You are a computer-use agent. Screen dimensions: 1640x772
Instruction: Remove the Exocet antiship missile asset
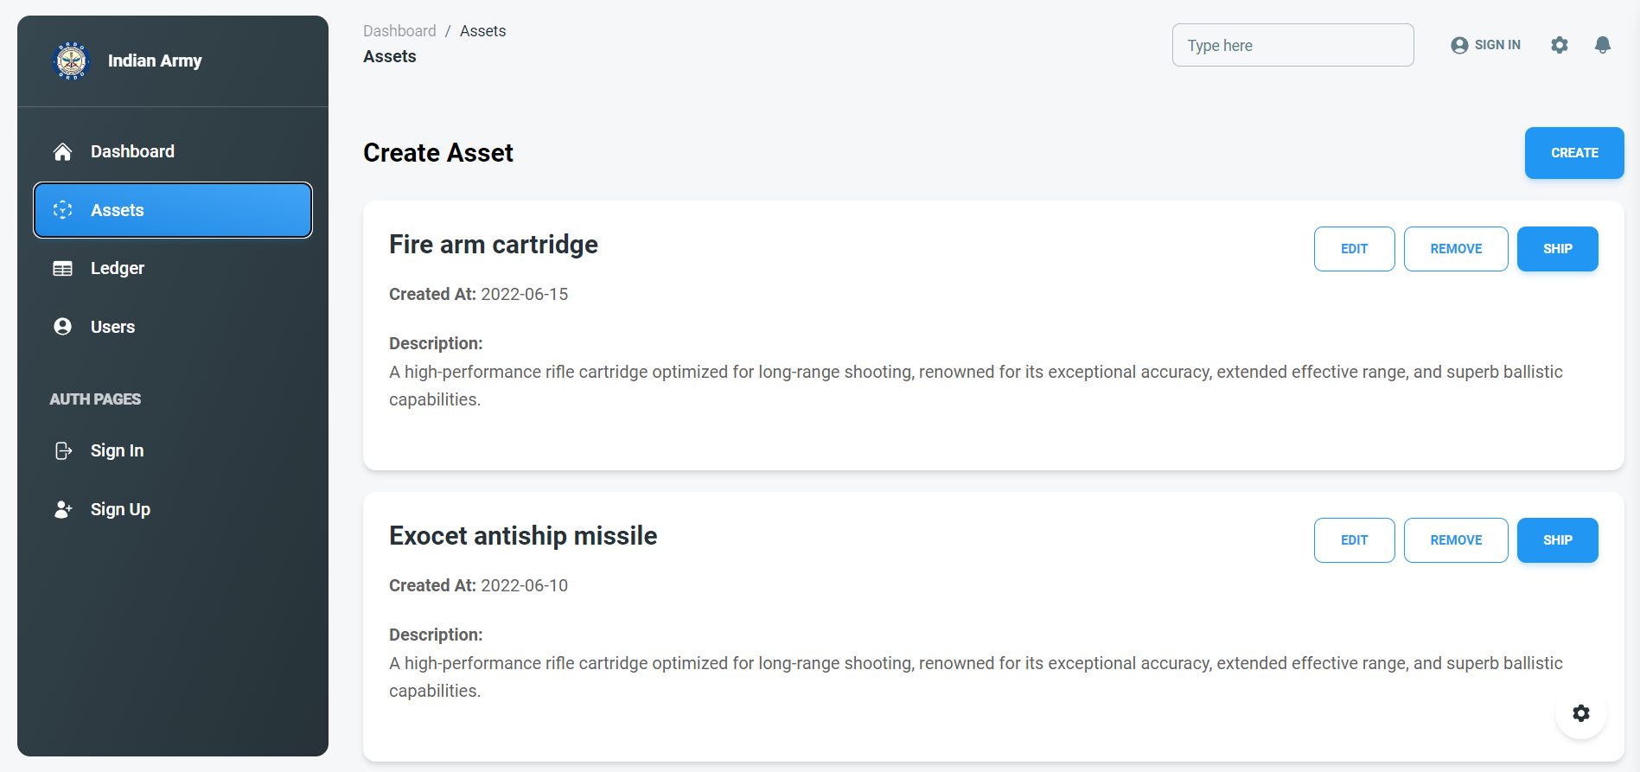(x=1456, y=540)
